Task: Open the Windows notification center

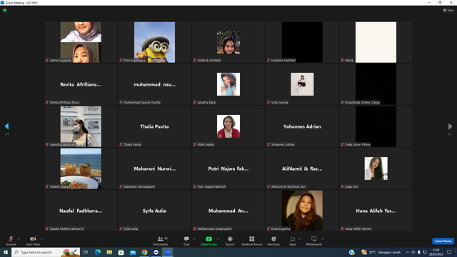Action: click(x=449, y=252)
